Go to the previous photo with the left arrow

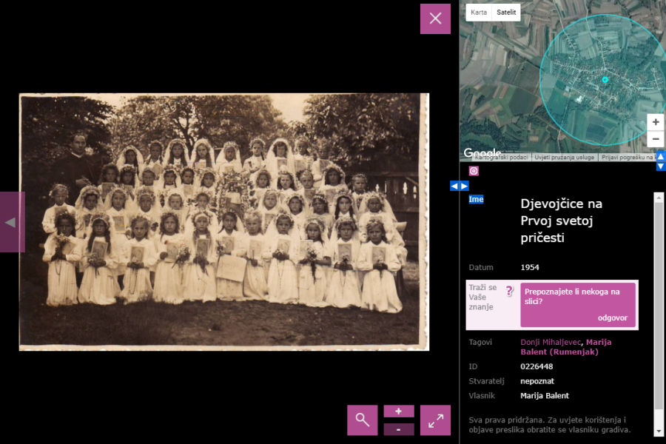point(11,222)
